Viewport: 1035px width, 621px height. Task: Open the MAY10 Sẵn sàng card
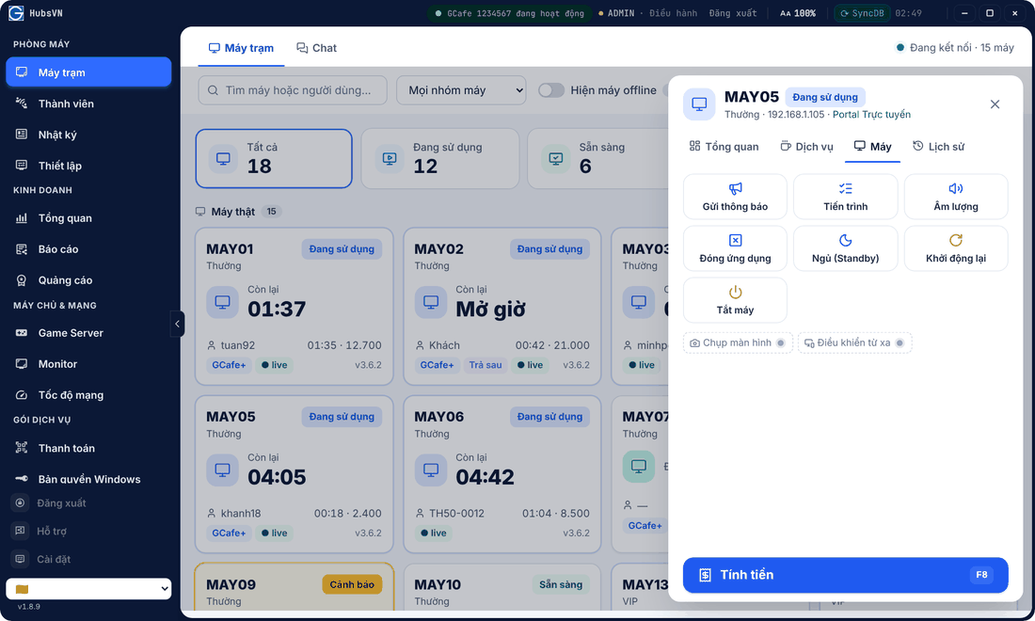click(x=502, y=587)
